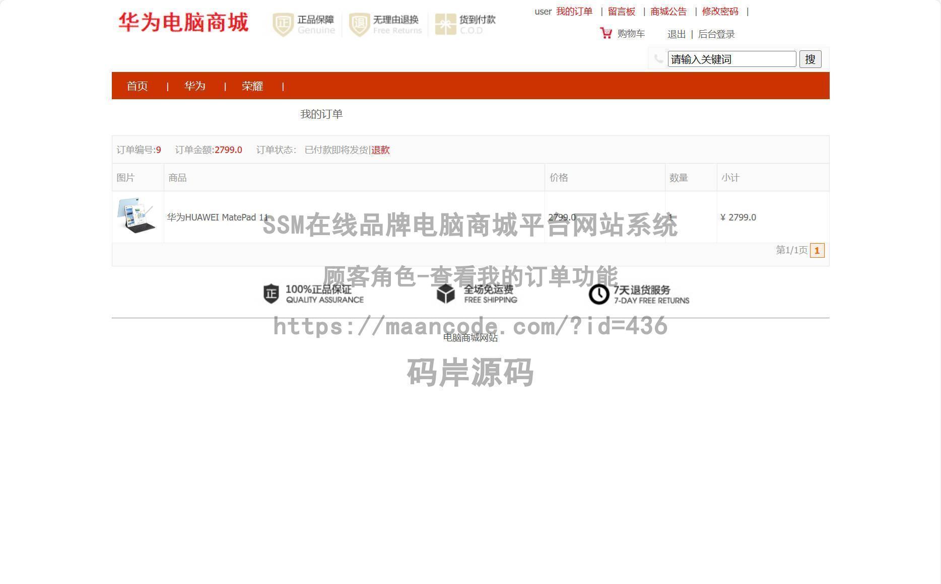The image size is (941, 584).
Task: Click the 商品 column header
Action: (177, 178)
